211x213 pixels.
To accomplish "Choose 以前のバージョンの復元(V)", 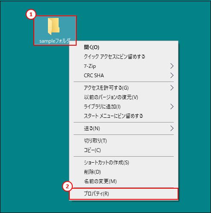I will tap(124, 97).
